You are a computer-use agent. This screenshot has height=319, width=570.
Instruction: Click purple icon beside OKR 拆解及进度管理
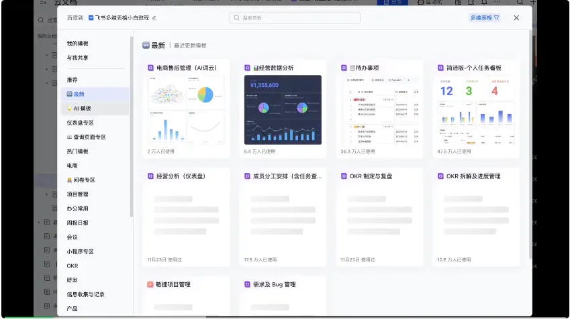tap(440, 176)
